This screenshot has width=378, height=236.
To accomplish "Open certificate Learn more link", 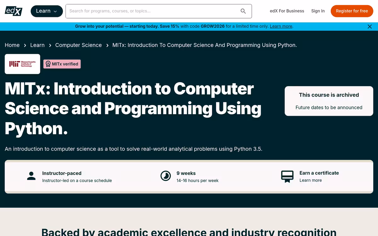I will click(311, 180).
